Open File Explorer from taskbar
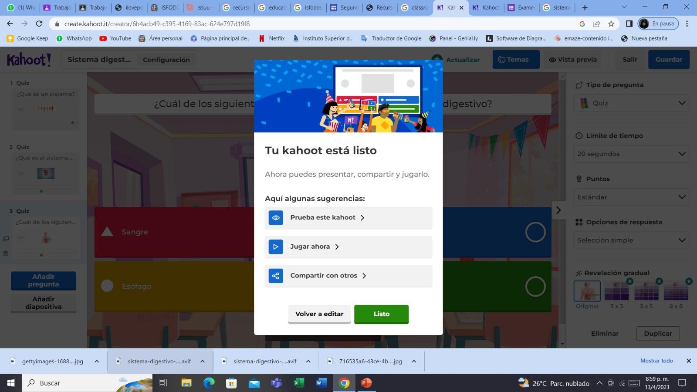 point(186,383)
